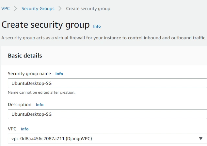Click the 'Create security group' breadcrumb text
The image size is (207, 146).
pos(88,8)
